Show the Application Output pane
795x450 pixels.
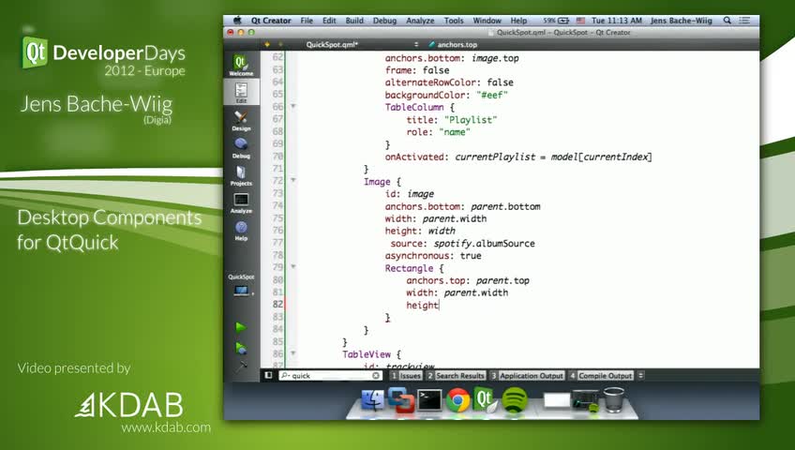click(x=527, y=376)
